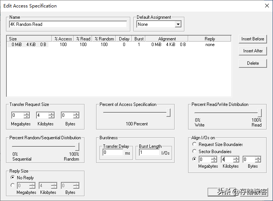Decrease Align I/Os Bytes with down arrow
The width and height of the screenshot is (273, 201).
258,161
